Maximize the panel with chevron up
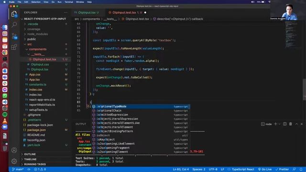The height and width of the screenshot is (172, 306). pos(296,124)
